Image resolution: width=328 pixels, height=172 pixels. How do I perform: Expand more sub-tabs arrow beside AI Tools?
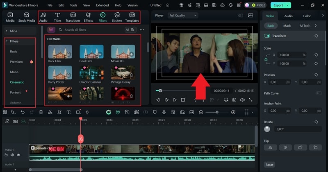coord(316,26)
